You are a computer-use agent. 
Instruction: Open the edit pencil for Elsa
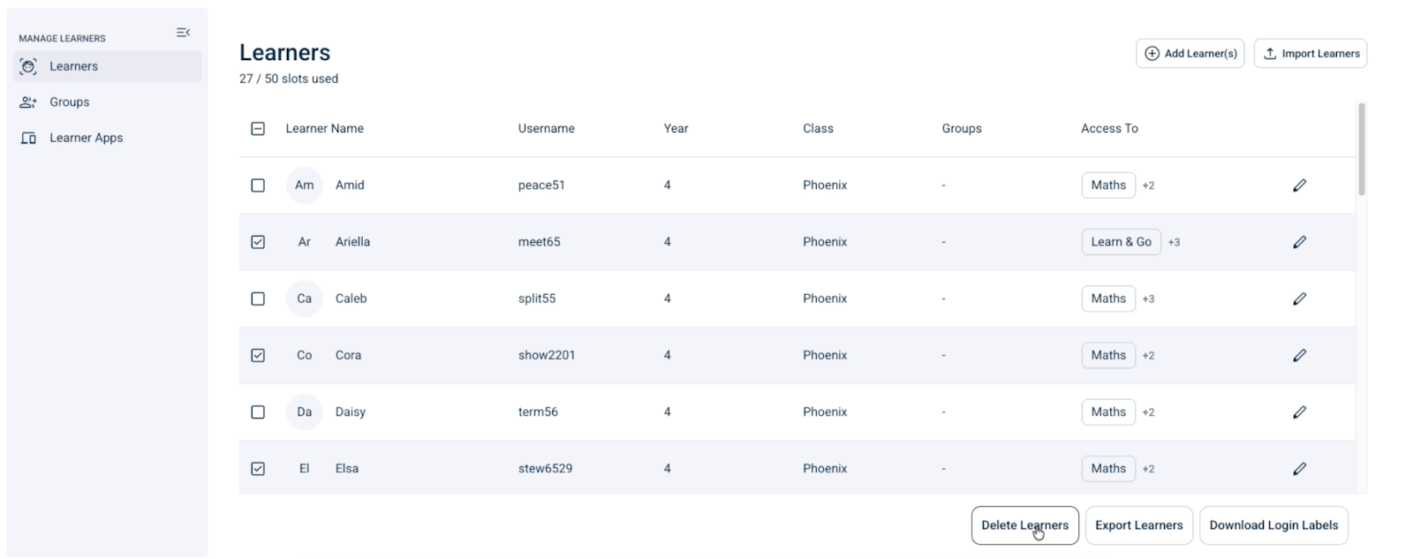tap(1299, 469)
